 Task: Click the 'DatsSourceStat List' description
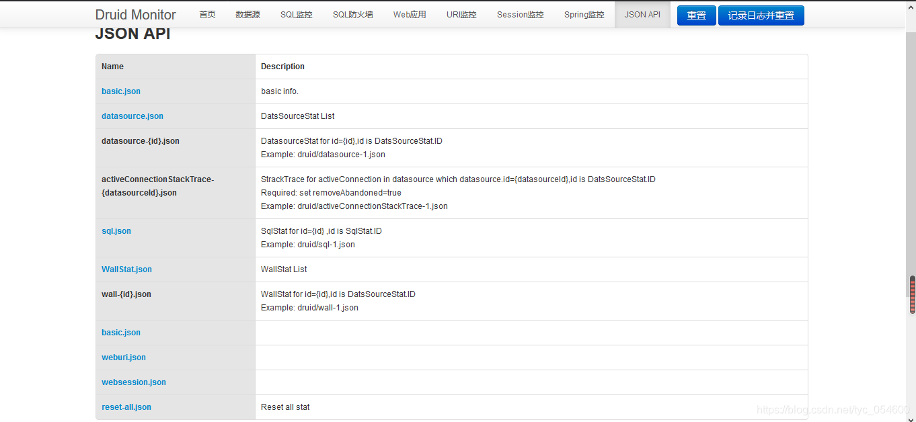coord(298,116)
